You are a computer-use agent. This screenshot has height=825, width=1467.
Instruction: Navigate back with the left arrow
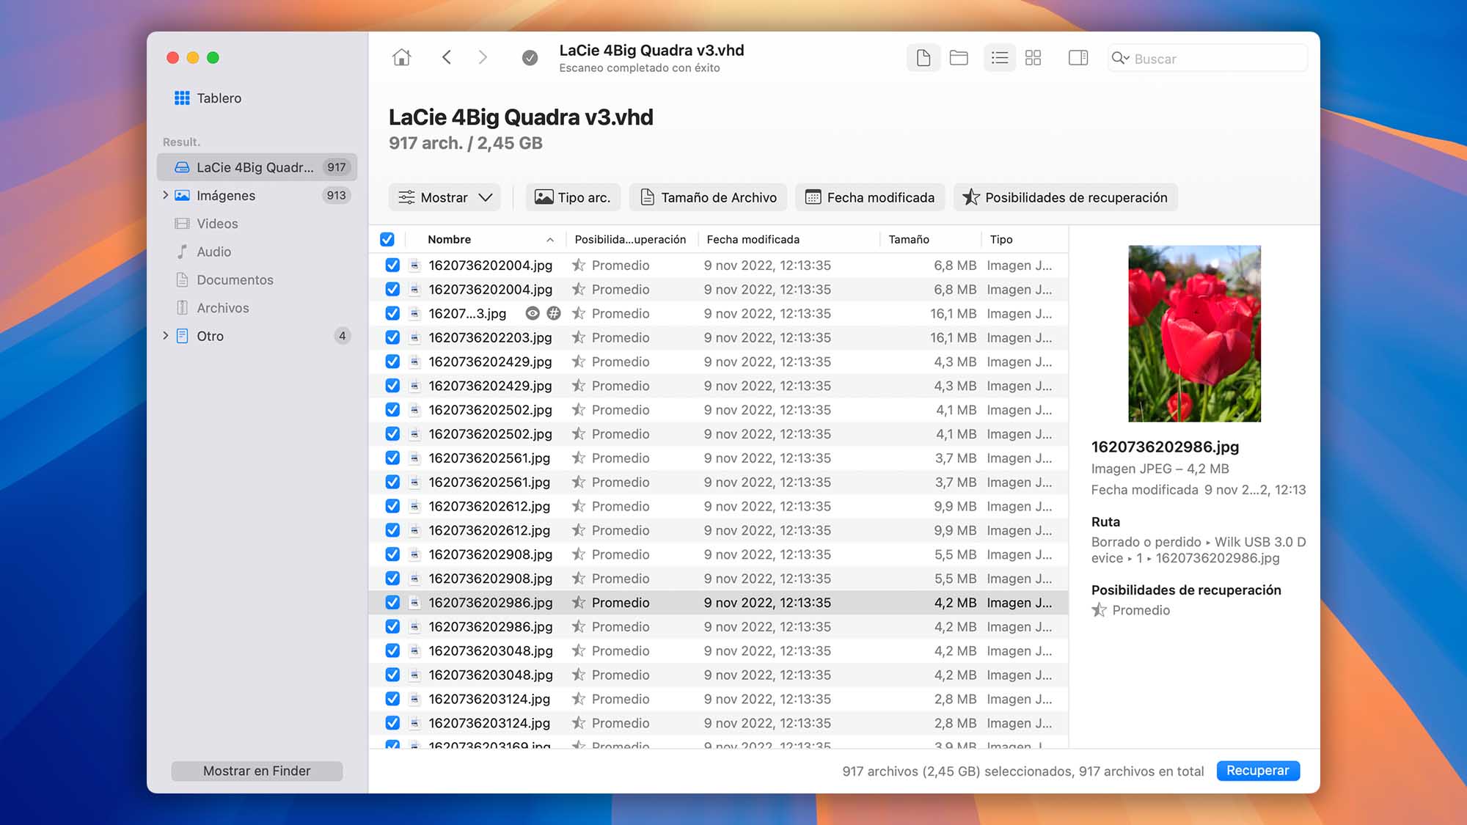447,57
